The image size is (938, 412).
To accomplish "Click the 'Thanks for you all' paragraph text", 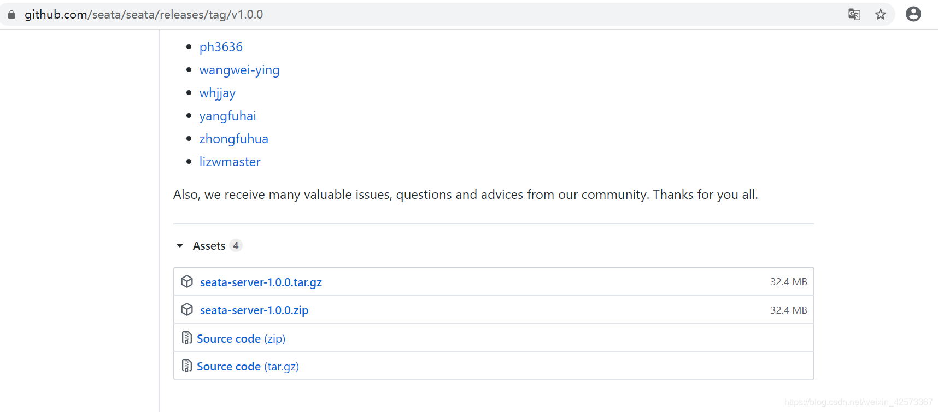I will (466, 195).
